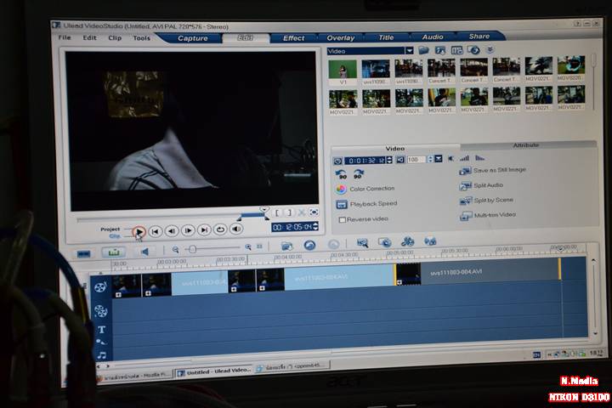Switch to the Overlay step tab
The width and height of the screenshot is (612, 408).
coord(340,38)
